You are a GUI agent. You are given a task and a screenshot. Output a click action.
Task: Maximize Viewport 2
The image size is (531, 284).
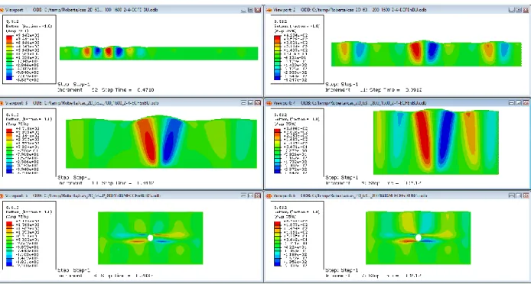click(x=519, y=10)
